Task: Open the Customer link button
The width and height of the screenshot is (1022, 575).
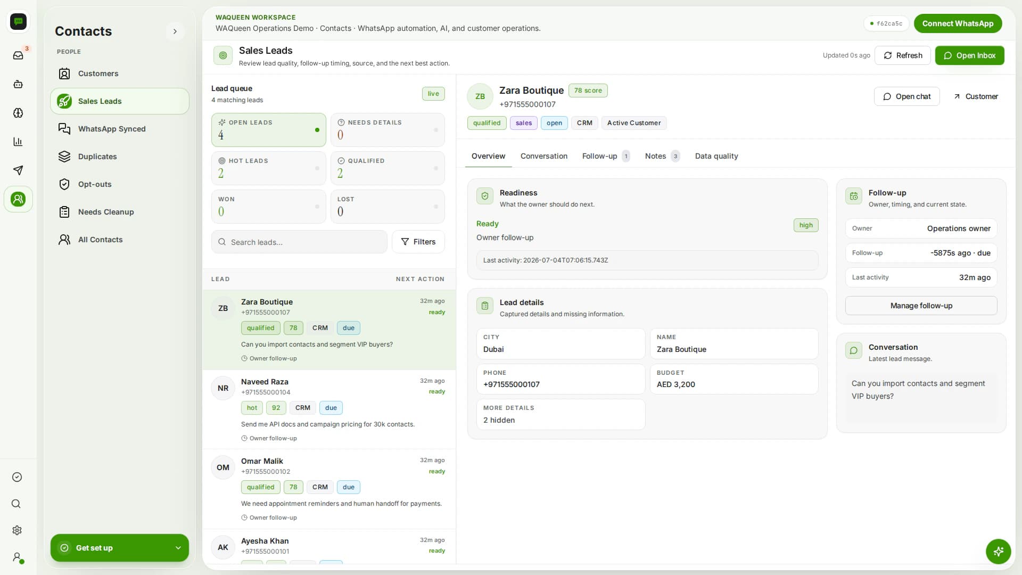Action: click(x=976, y=96)
